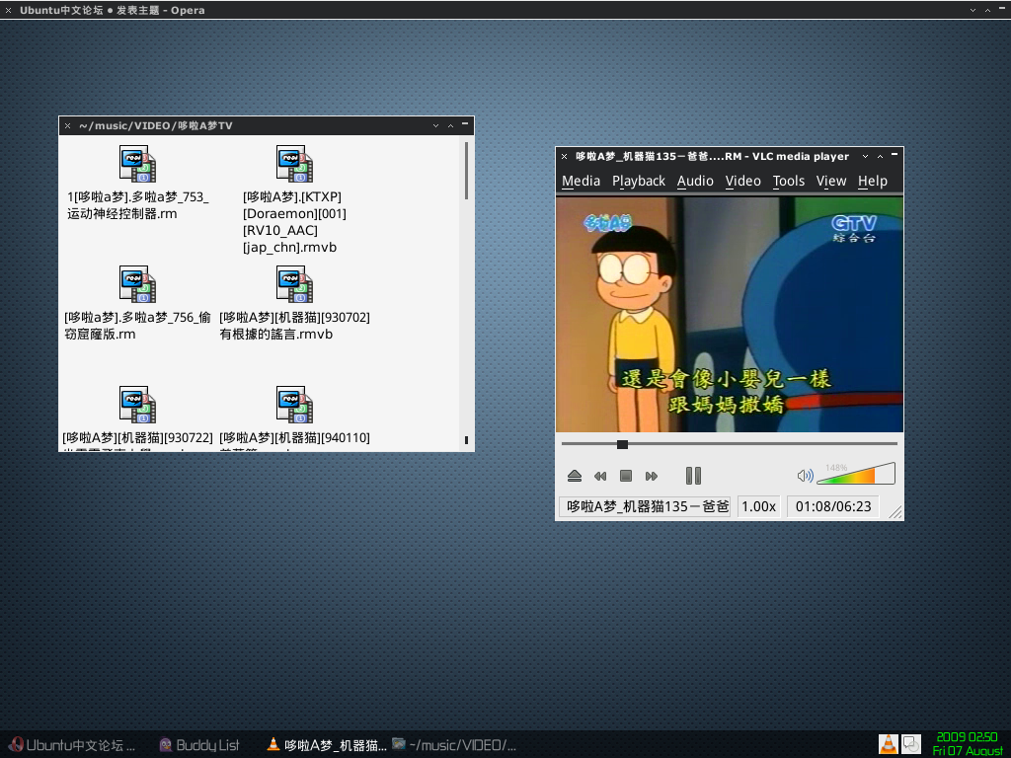The image size is (1011, 758).
Task: Open the View menu in VLC
Action: 831,182
